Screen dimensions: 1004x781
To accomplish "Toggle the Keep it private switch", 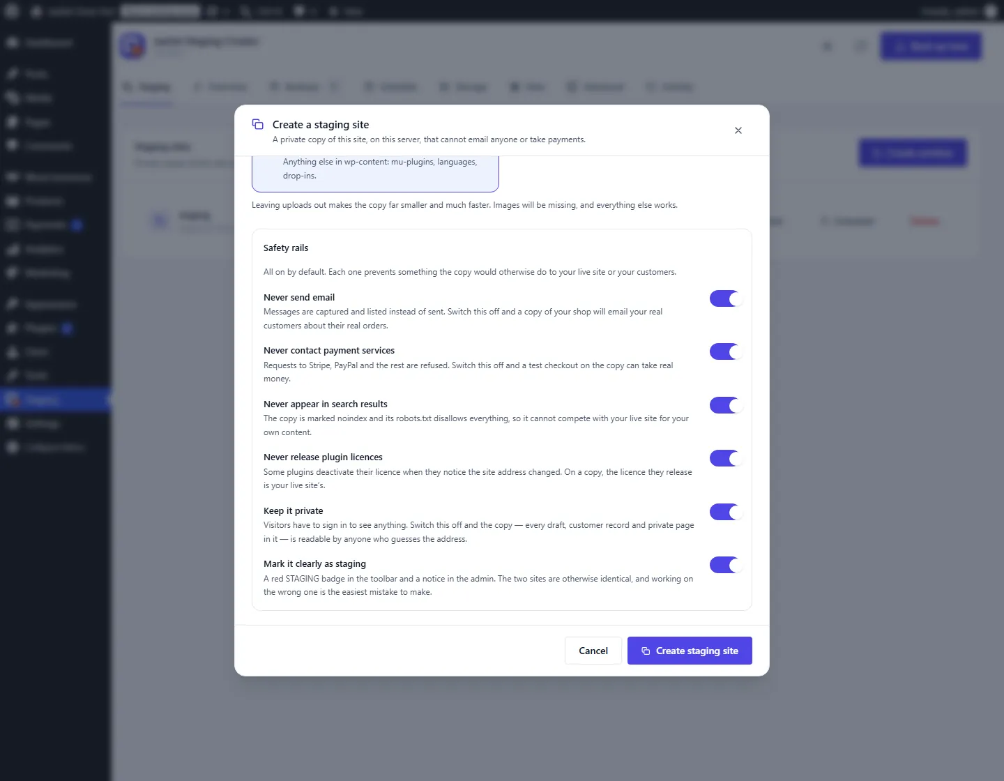I will point(726,512).
